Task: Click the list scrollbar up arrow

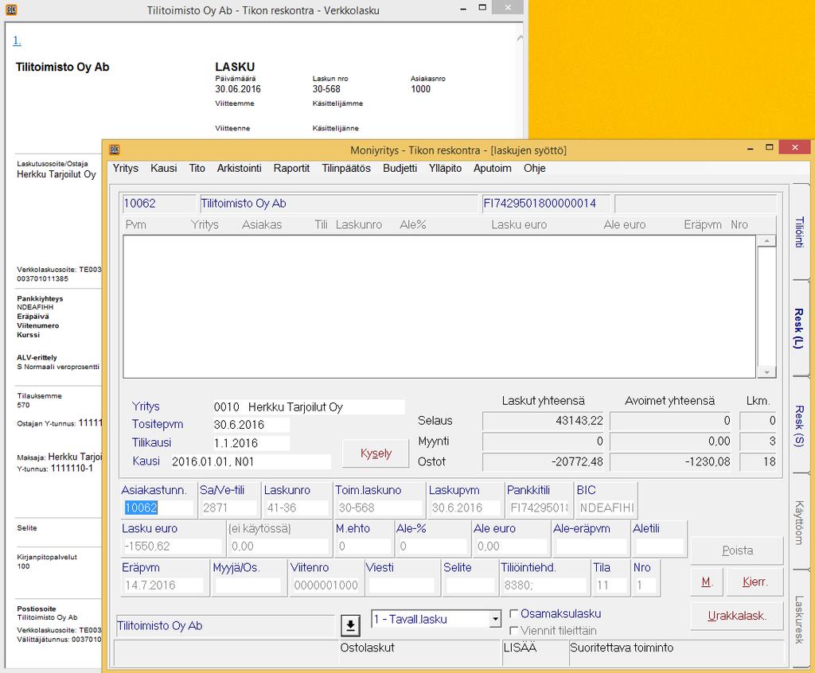Action: pos(766,240)
